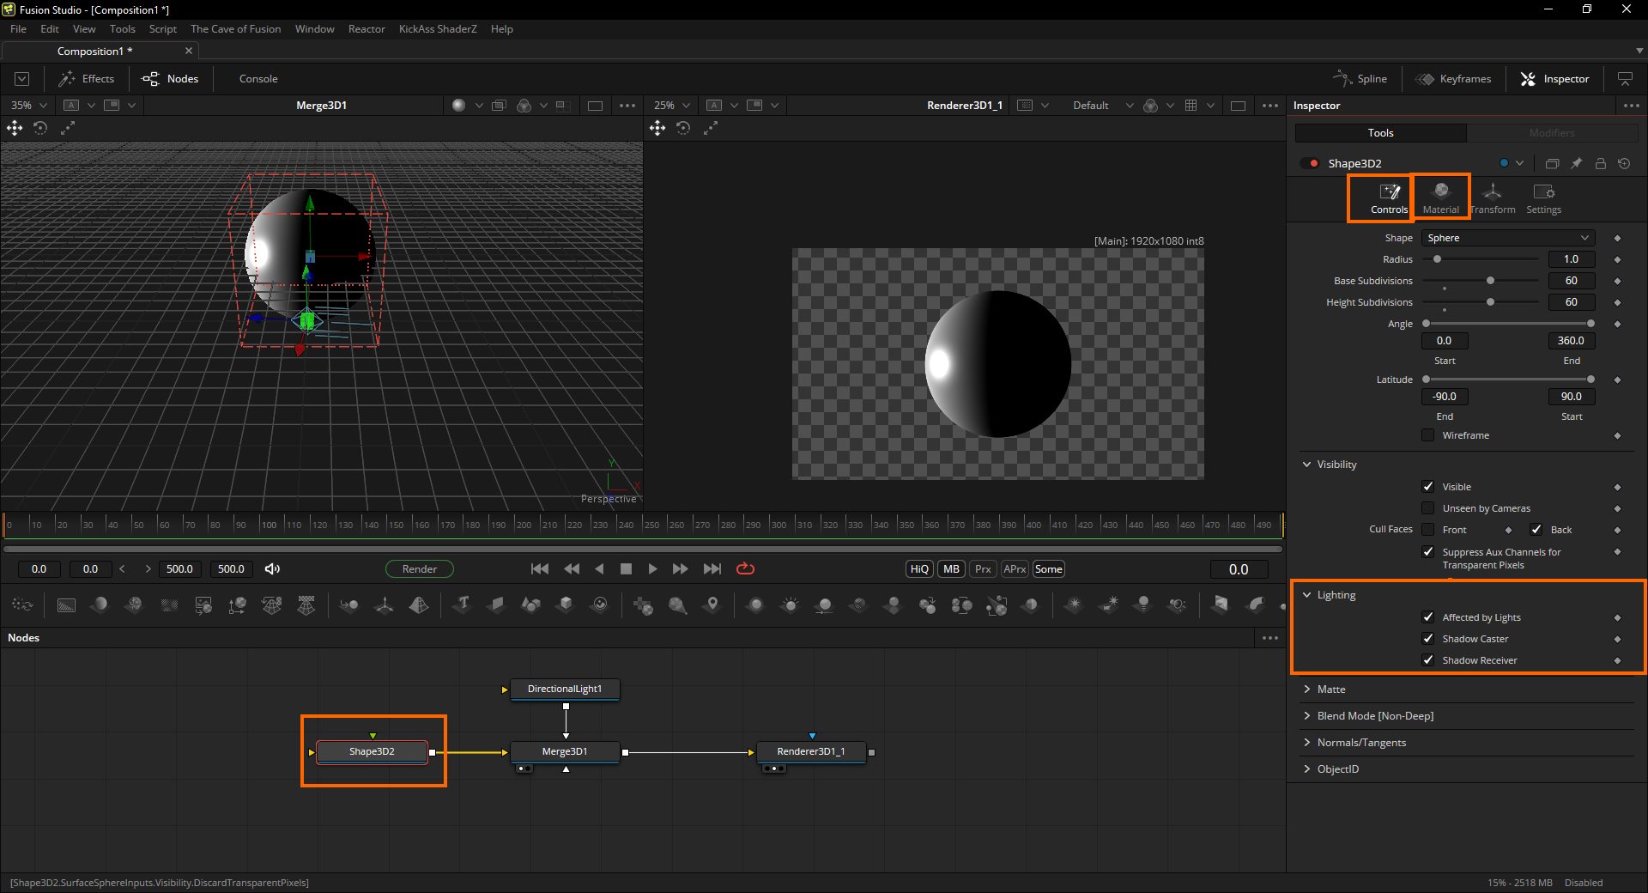Collapse the Visibility section
The height and width of the screenshot is (893, 1648).
[1307, 465]
